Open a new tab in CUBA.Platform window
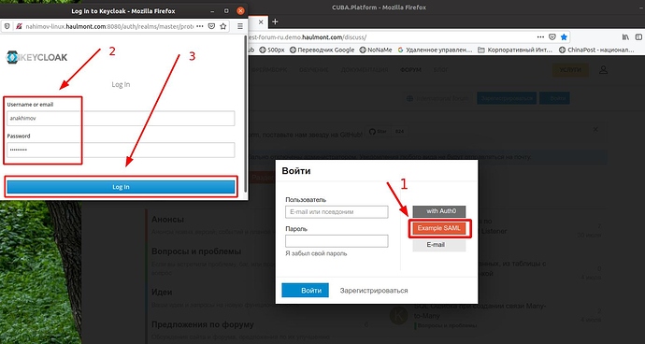This screenshot has height=344, width=645. 275,21
